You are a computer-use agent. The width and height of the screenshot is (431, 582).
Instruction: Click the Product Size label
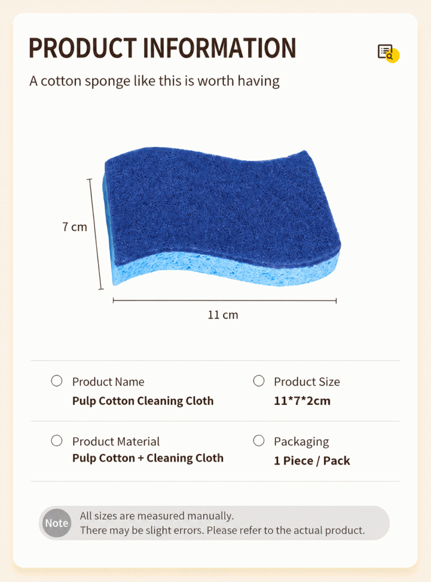pos(307,381)
